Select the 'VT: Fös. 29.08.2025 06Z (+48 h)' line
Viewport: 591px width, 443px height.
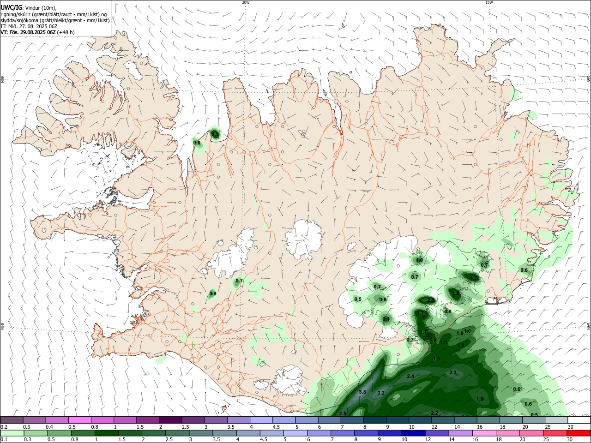[37, 32]
